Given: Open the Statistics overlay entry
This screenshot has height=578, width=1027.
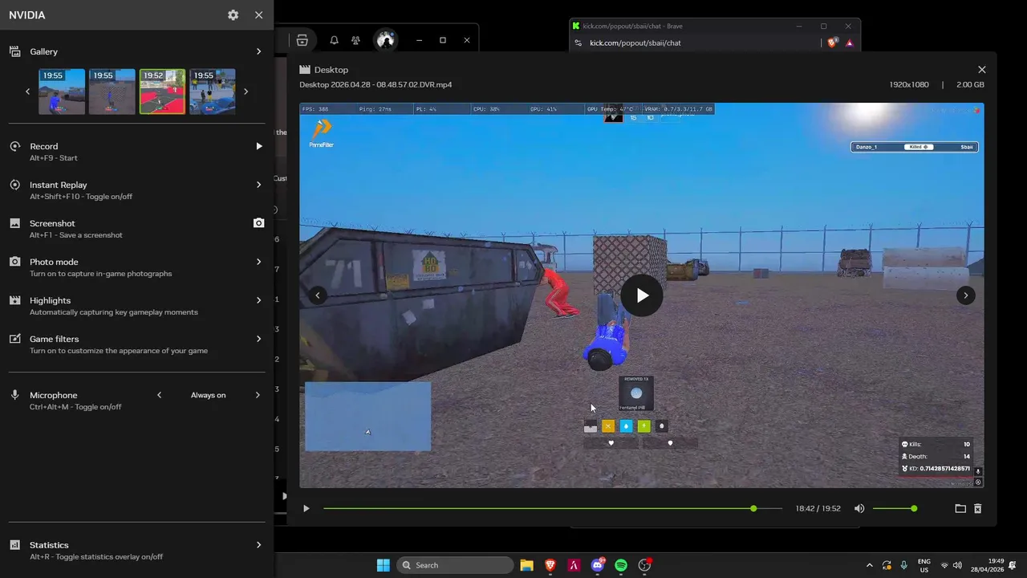Looking at the screenshot, I should click(136, 550).
